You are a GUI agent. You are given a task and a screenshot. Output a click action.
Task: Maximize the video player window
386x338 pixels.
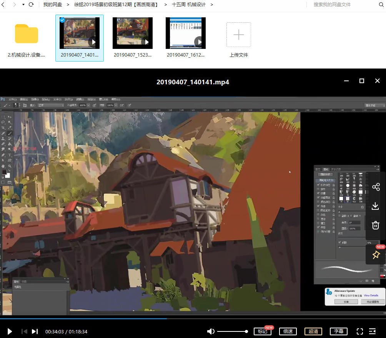pyautogui.click(x=362, y=81)
